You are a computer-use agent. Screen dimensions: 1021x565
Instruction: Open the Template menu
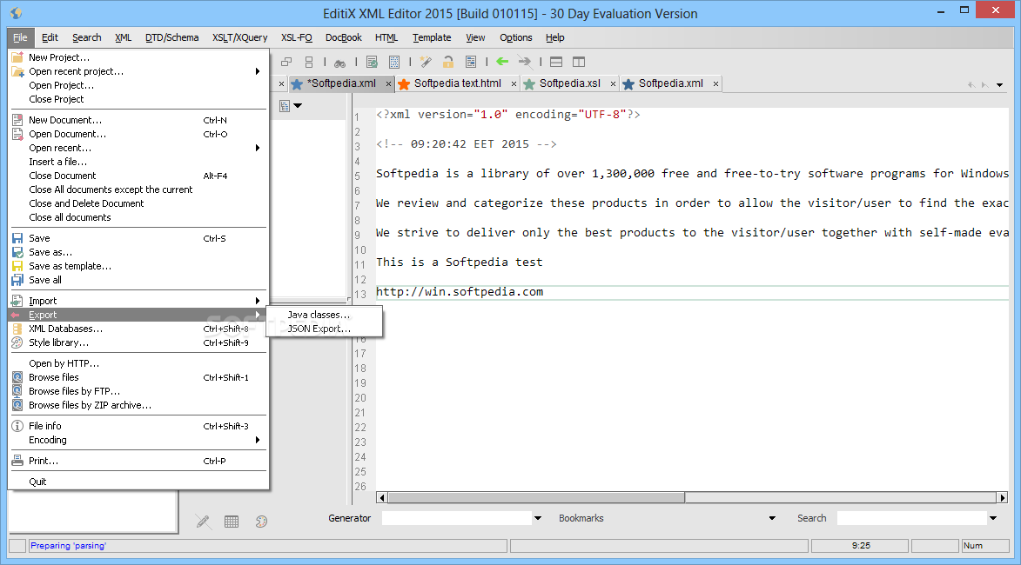(x=432, y=37)
